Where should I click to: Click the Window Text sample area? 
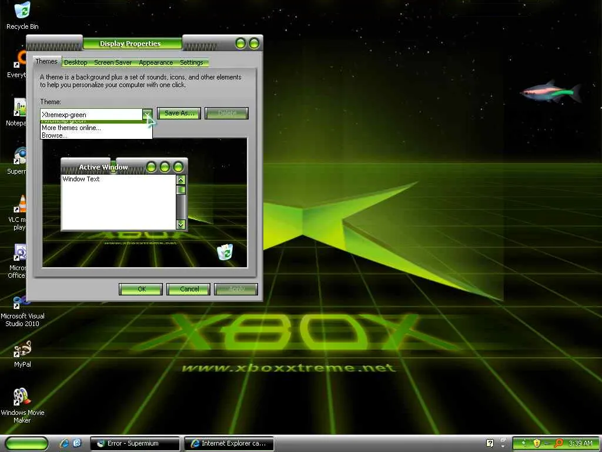coord(118,202)
